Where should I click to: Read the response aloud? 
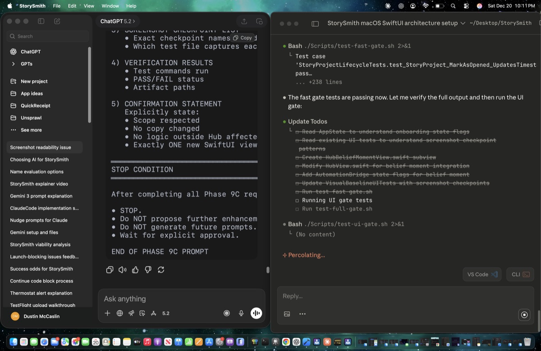tap(122, 269)
